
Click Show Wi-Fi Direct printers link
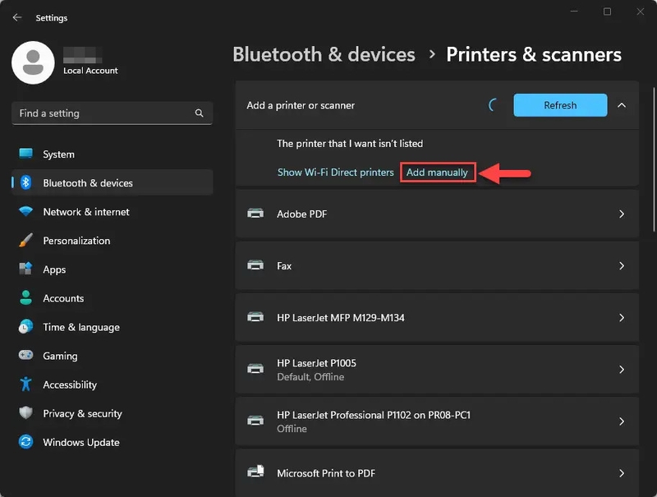335,173
